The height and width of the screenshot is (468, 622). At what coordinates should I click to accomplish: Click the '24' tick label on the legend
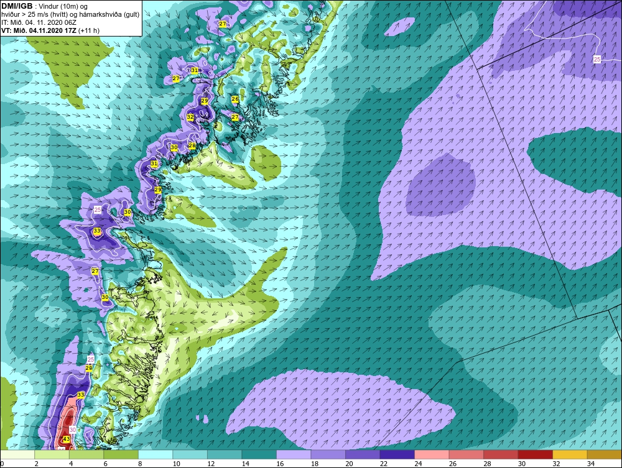click(x=418, y=464)
